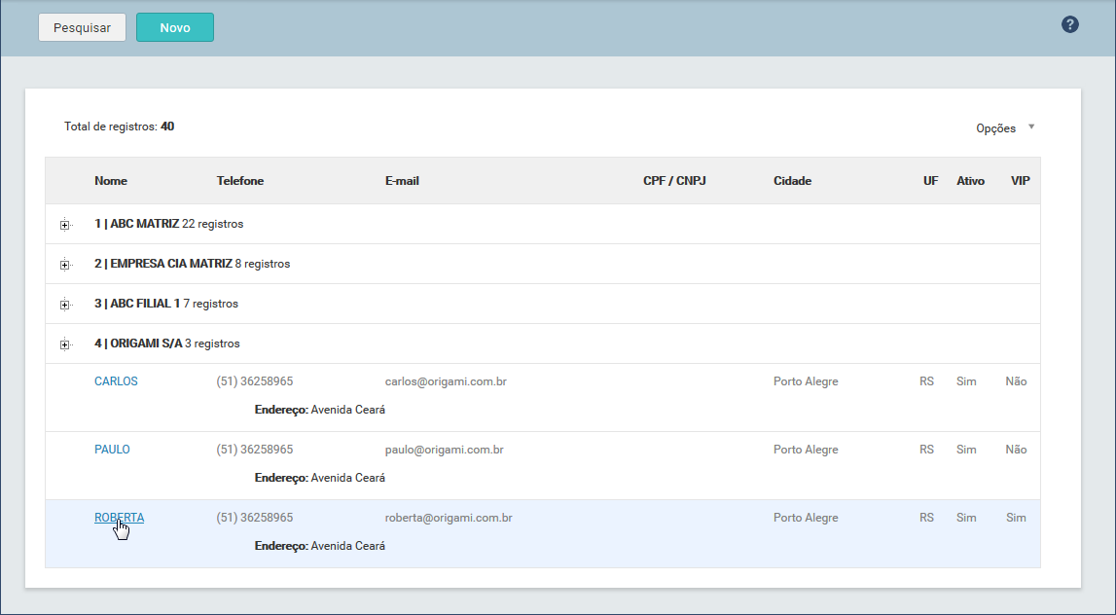Open the Opções dropdown

click(x=1005, y=128)
